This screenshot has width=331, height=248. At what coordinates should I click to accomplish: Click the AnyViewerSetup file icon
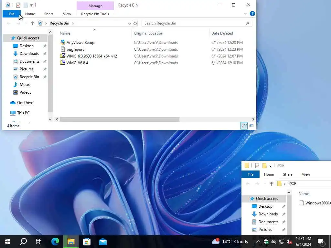click(63, 42)
